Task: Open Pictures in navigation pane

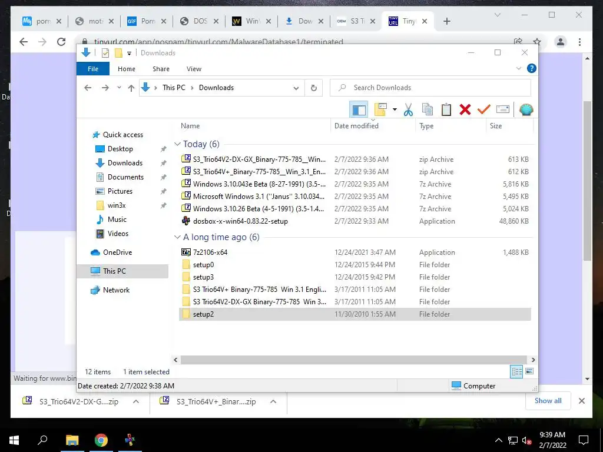Action: (x=120, y=191)
